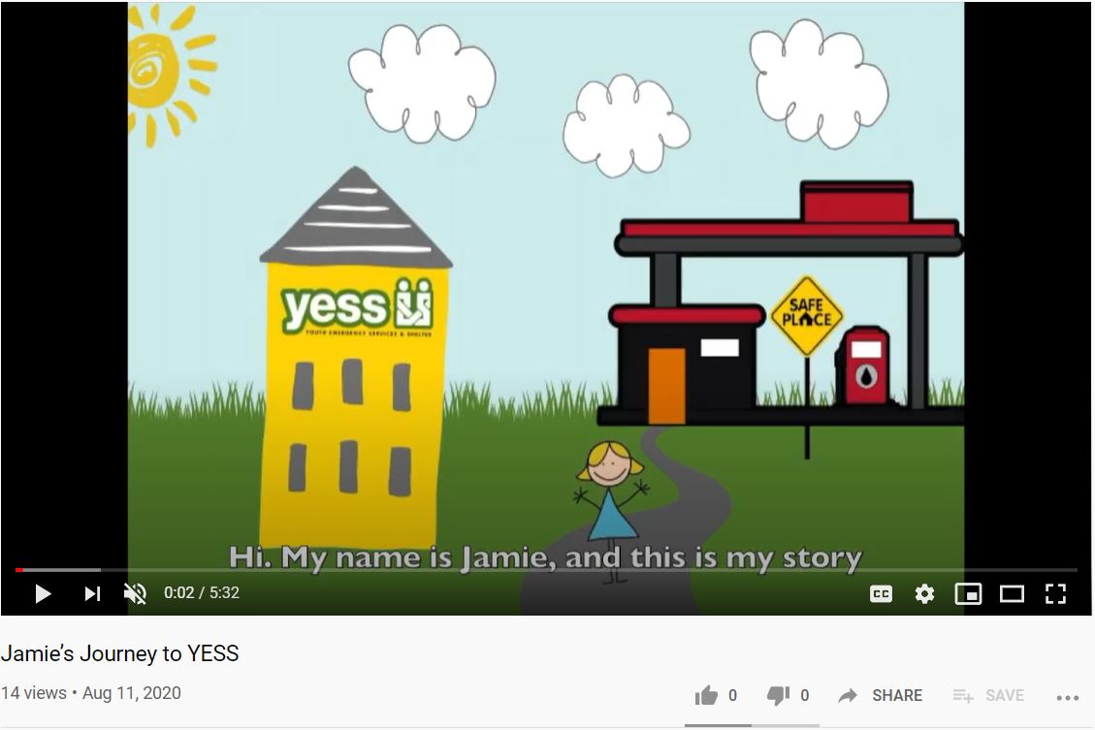1095x730 pixels.
Task: Open the more actions three-dot menu
Action: click(1068, 697)
